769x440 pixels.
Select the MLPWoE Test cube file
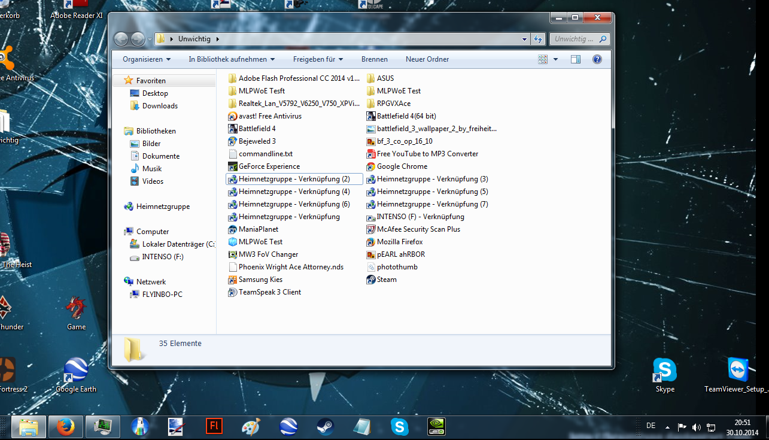click(256, 242)
